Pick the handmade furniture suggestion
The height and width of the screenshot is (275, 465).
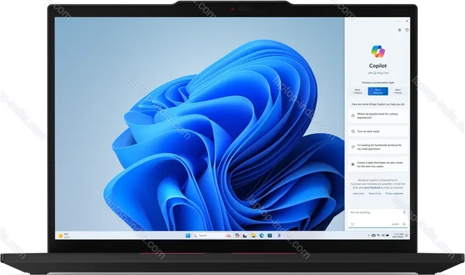(377, 147)
